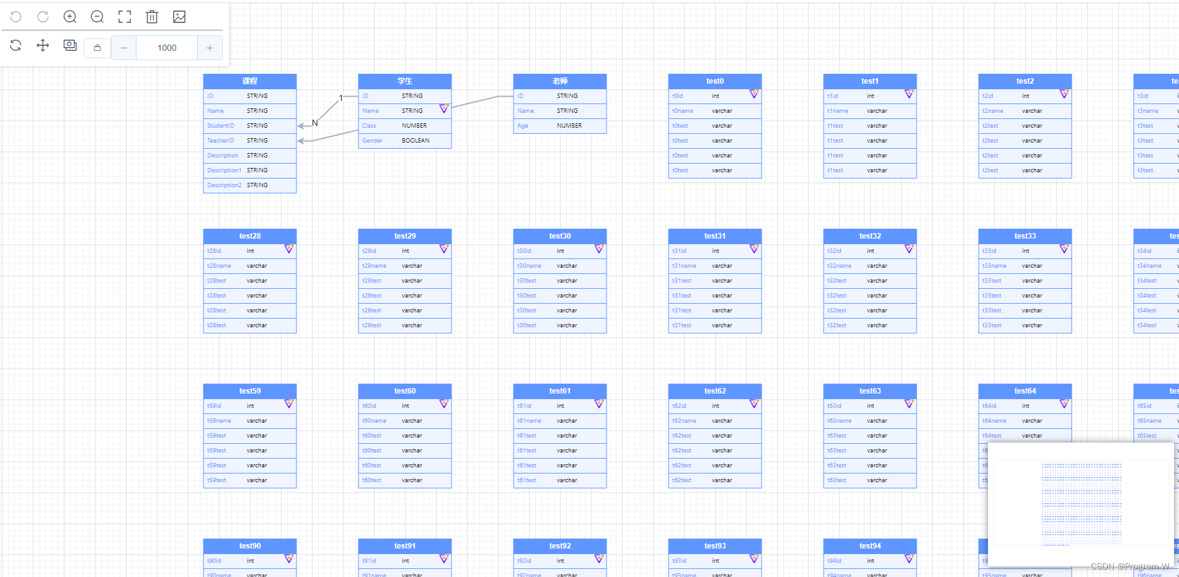Click the Age NUMBER row in 老师 table
1179x577 pixels.
point(560,126)
